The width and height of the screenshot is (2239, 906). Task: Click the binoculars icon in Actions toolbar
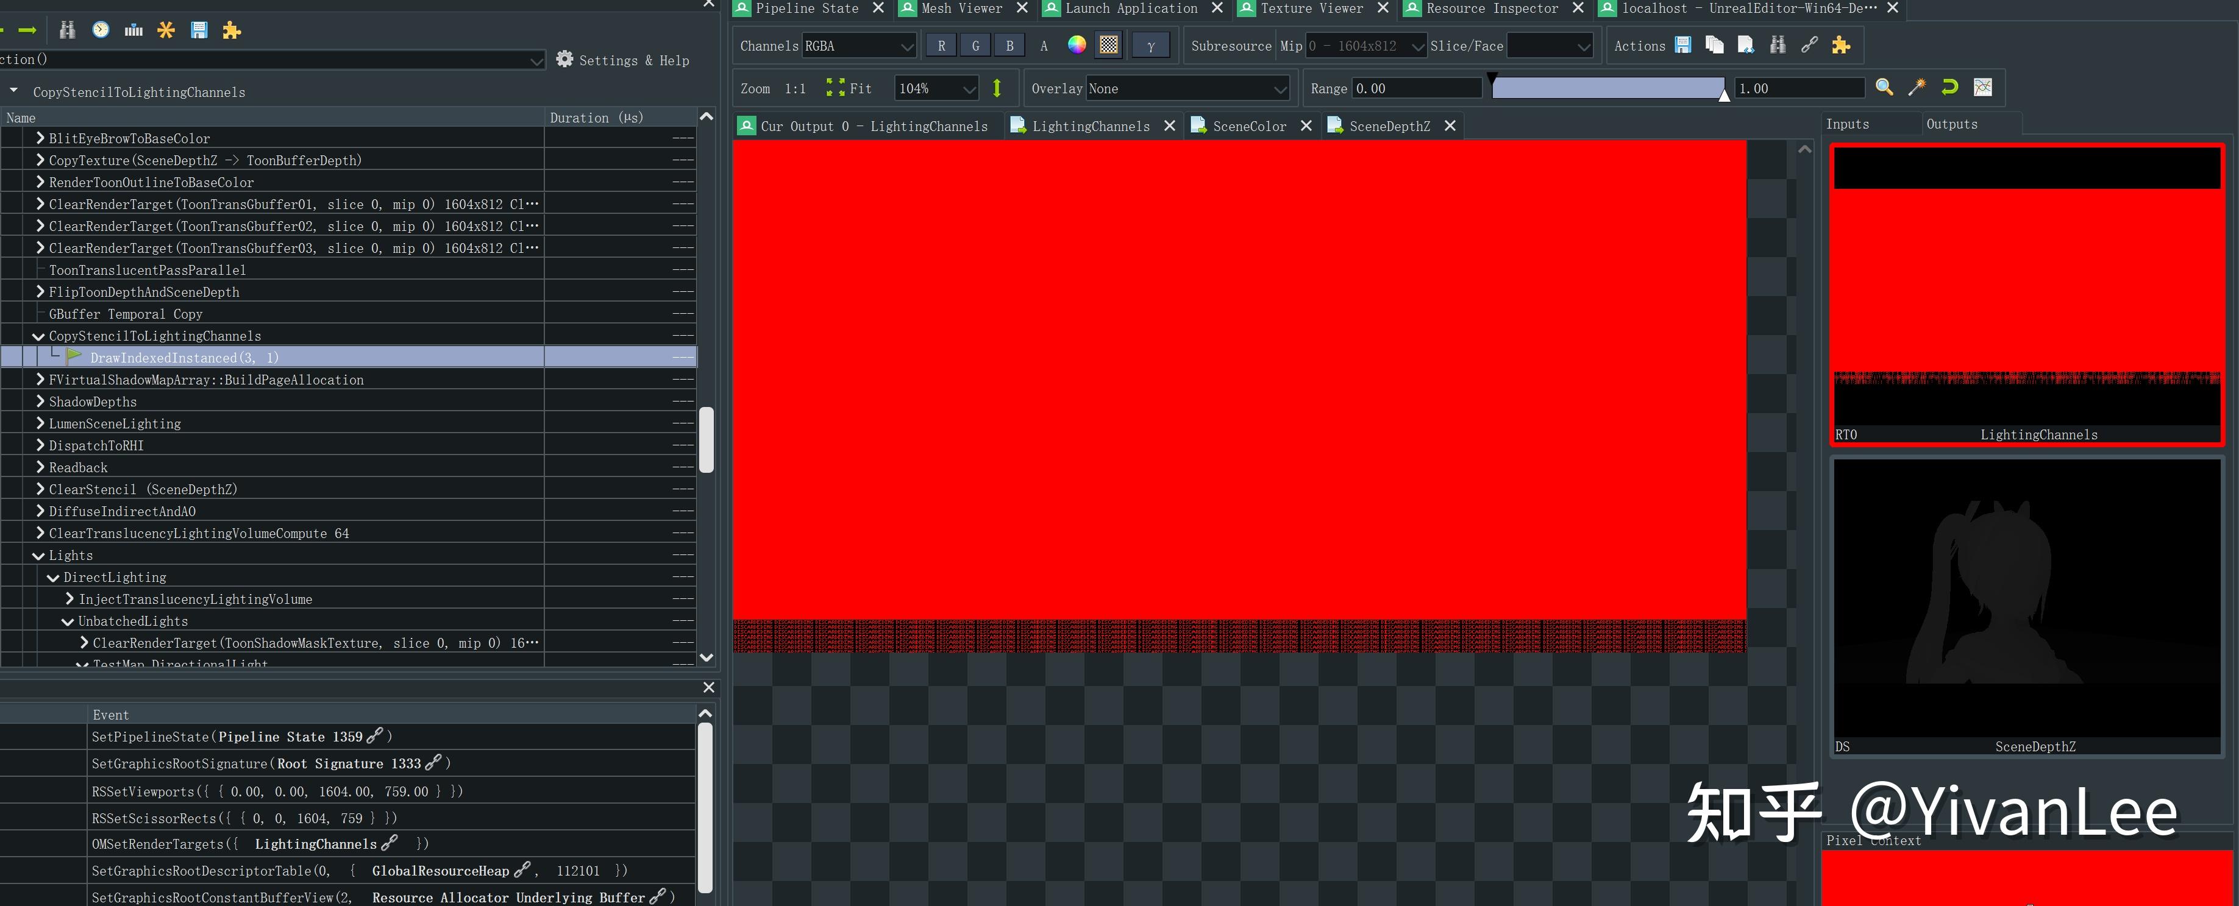[1778, 45]
